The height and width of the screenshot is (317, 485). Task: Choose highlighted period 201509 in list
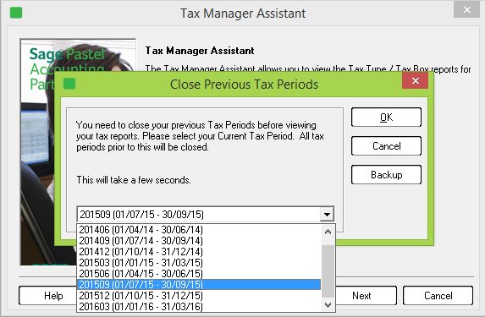pos(199,285)
